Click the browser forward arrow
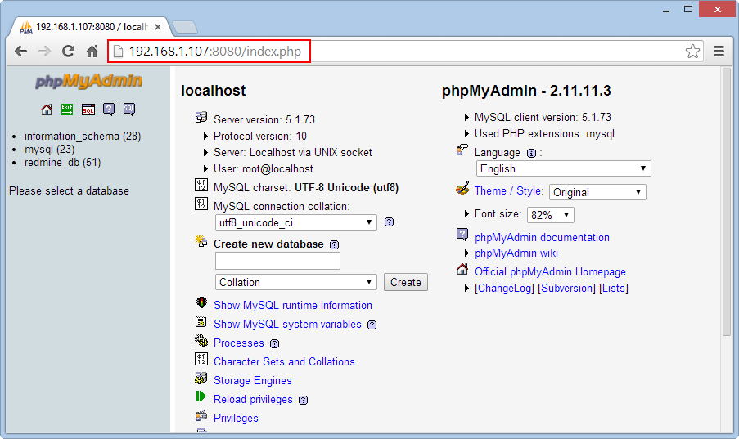 click(x=44, y=51)
